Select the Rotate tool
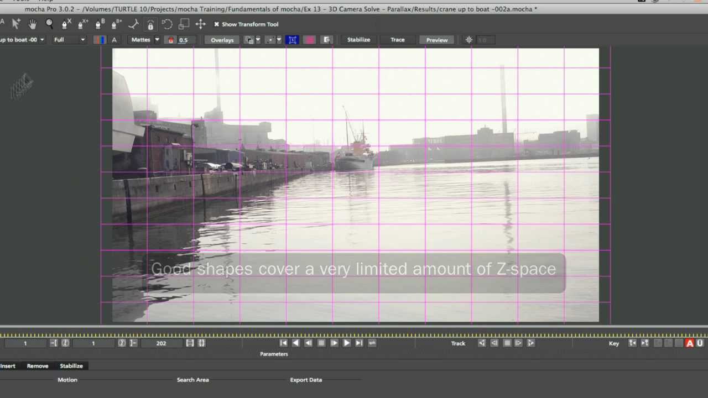This screenshot has height=398, width=708. tap(167, 24)
